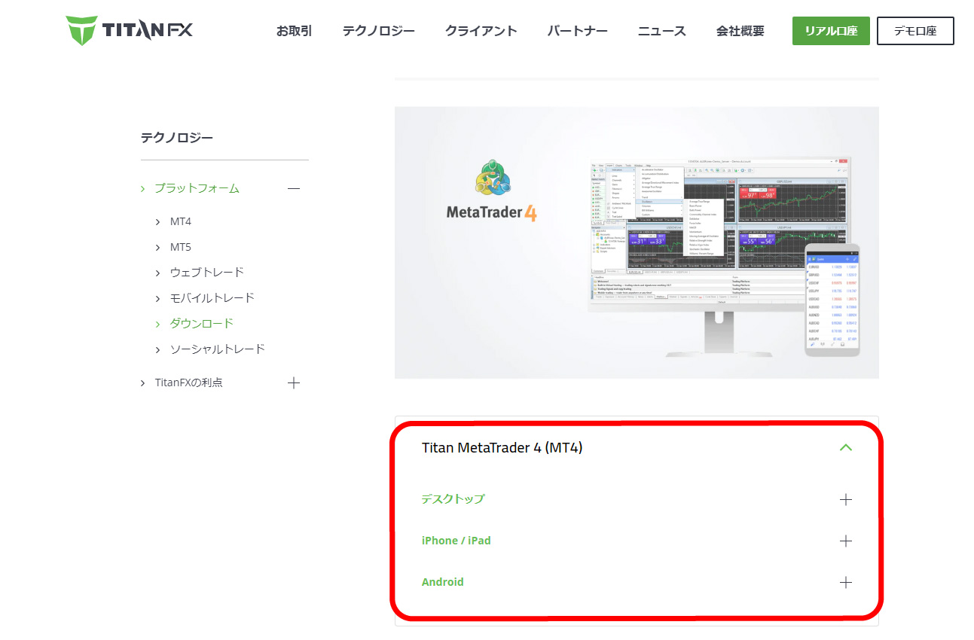Go to ソーシャルトレード page
Screen dimensions: 974x640
coord(218,349)
